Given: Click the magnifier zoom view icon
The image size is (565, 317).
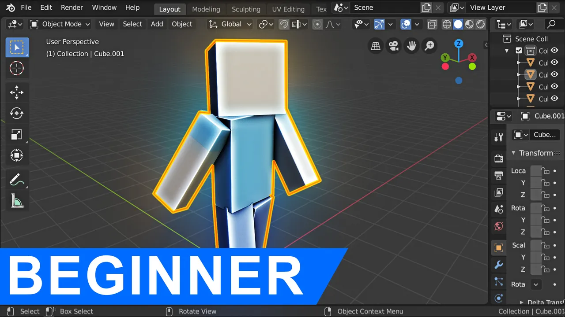Looking at the screenshot, I should point(429,46).
